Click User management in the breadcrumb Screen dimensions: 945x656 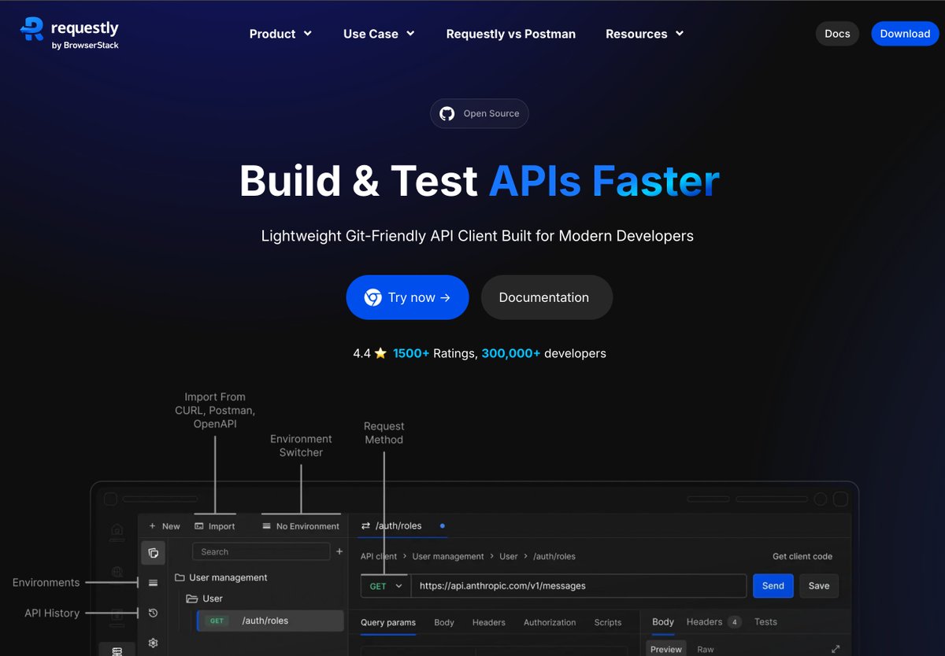[x=448, y=556]
